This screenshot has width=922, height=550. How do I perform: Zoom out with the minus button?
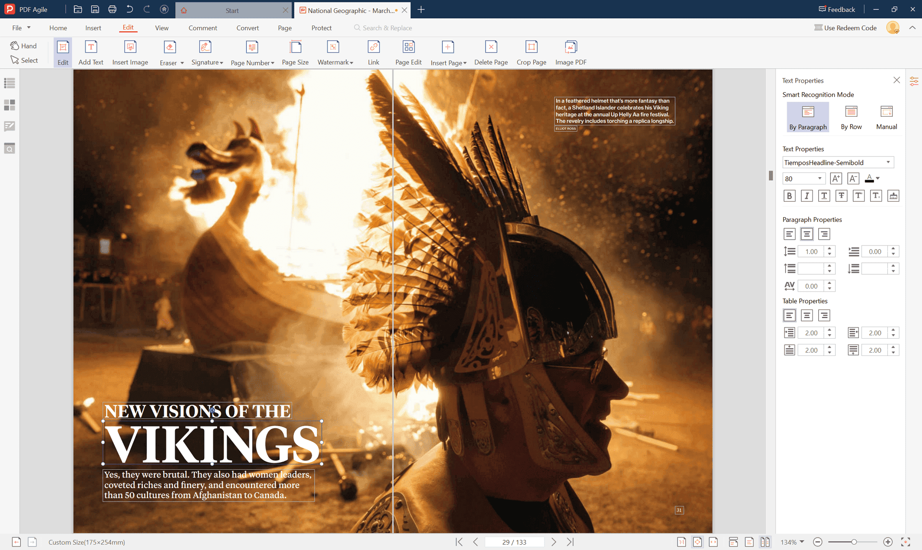[x=818, y=542]
